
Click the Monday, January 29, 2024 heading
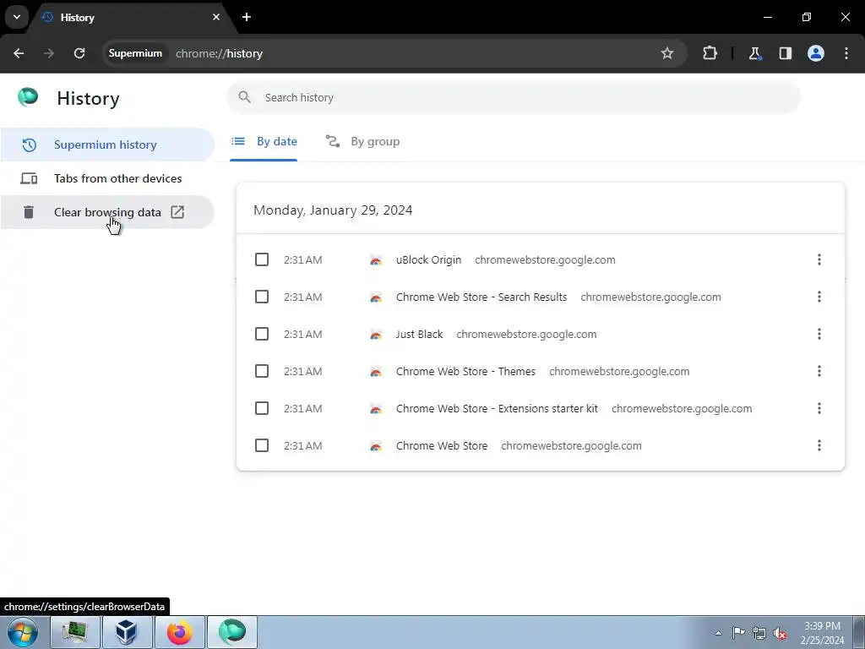[333, 210]
